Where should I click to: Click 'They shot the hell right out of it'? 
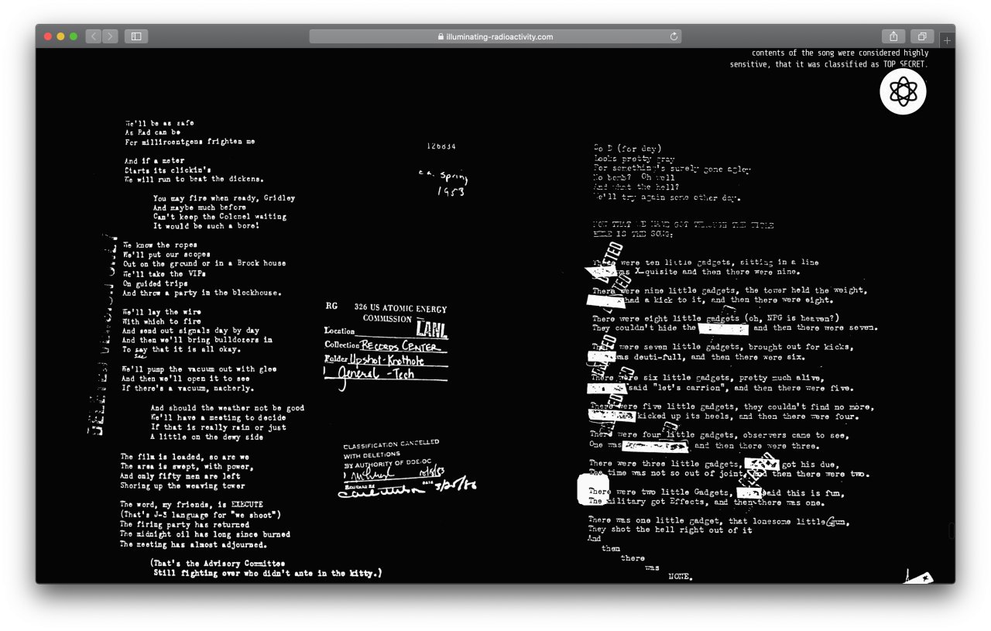click(x=670, y=530)
